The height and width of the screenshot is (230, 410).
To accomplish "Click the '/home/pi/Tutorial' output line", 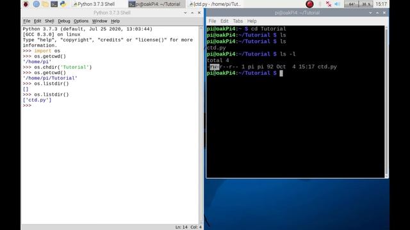I will [x=50, y=78].
